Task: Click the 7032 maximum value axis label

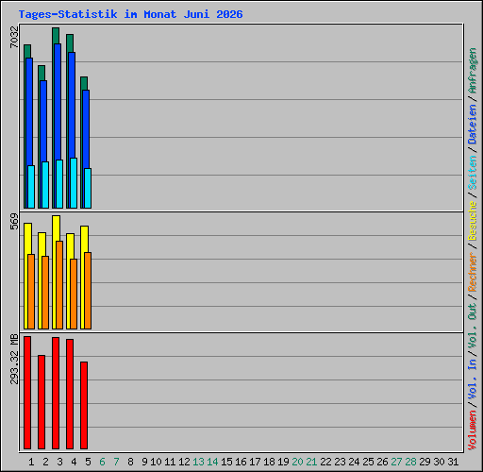Action: 14,37
